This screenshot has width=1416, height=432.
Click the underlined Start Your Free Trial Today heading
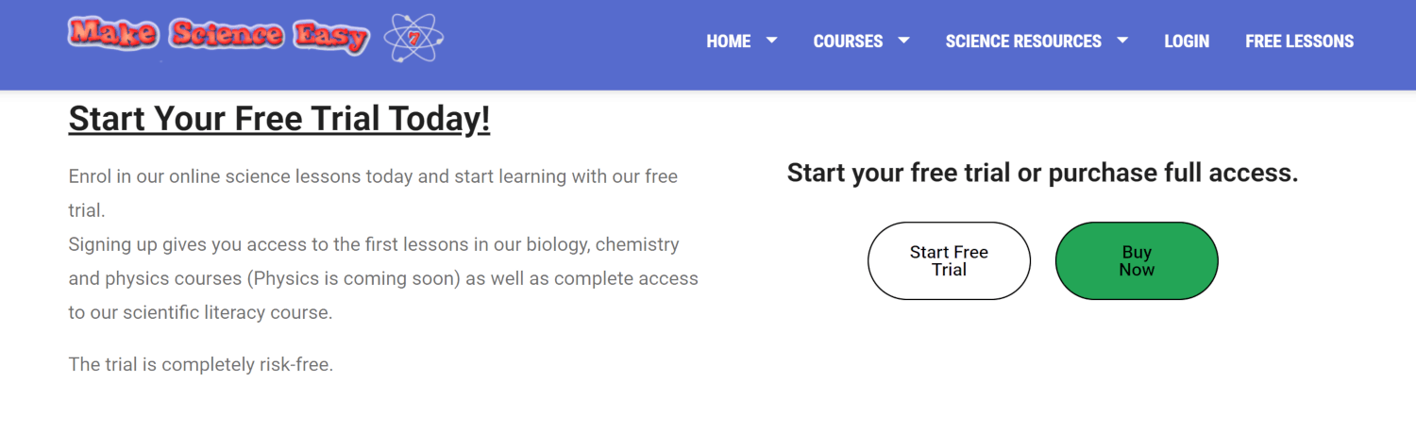[279, 120]
